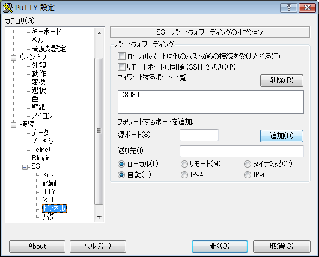
Task: Open the 外観 category
Action: coord(38,65)
